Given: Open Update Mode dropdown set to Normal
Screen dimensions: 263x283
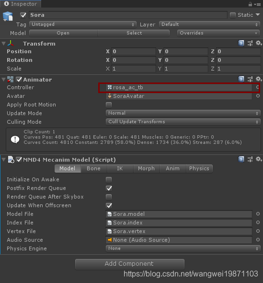Looking at the screenshot, I should (183, 113).
